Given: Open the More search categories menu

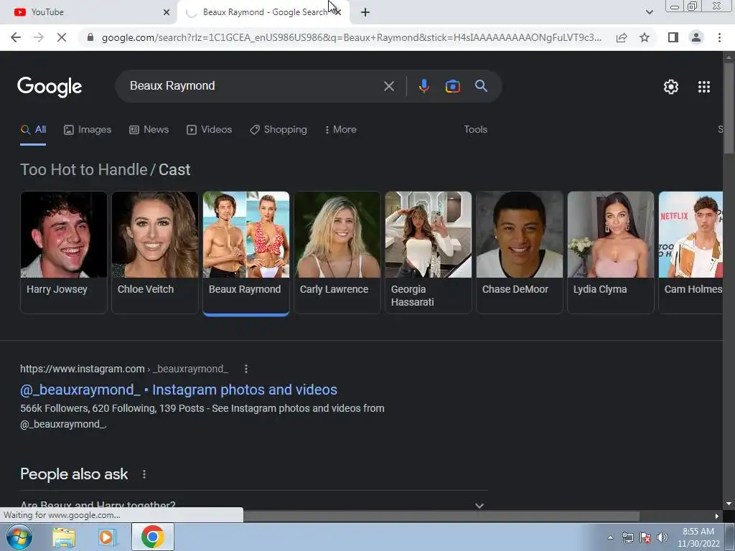Looking at the screenshot, I should pyautogui.click(x=340, y=130).
